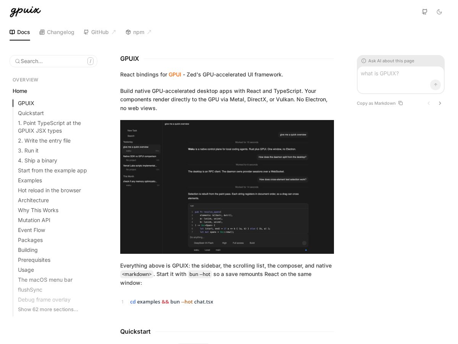Click external arrow next to GitHub tab
The height and width of the screenshot is (344, 458).
(x=114, y=32)
